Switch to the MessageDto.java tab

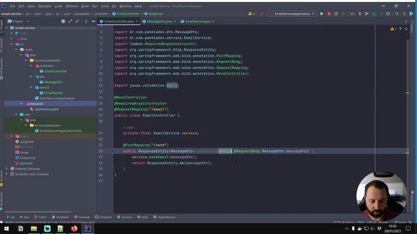pyautogui.click(x=159, y=21)
